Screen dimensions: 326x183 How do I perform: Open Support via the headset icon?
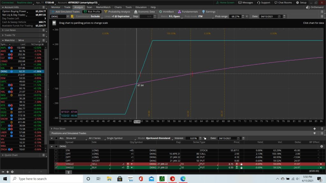(x=263, y=3)
